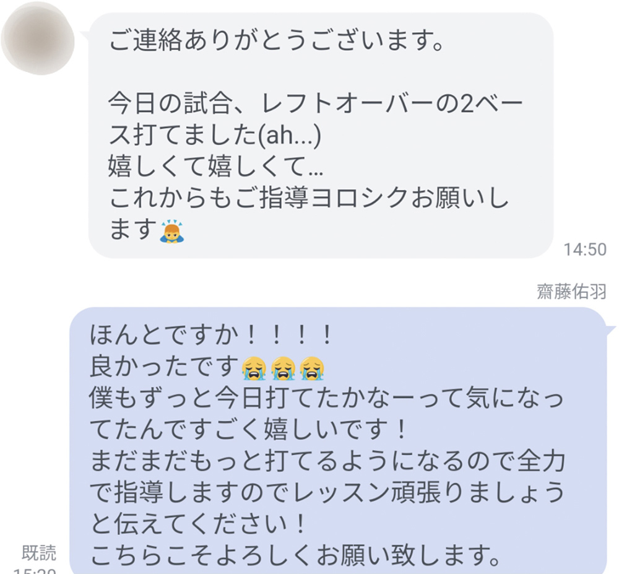Click the line と伝えてください!

198,524
